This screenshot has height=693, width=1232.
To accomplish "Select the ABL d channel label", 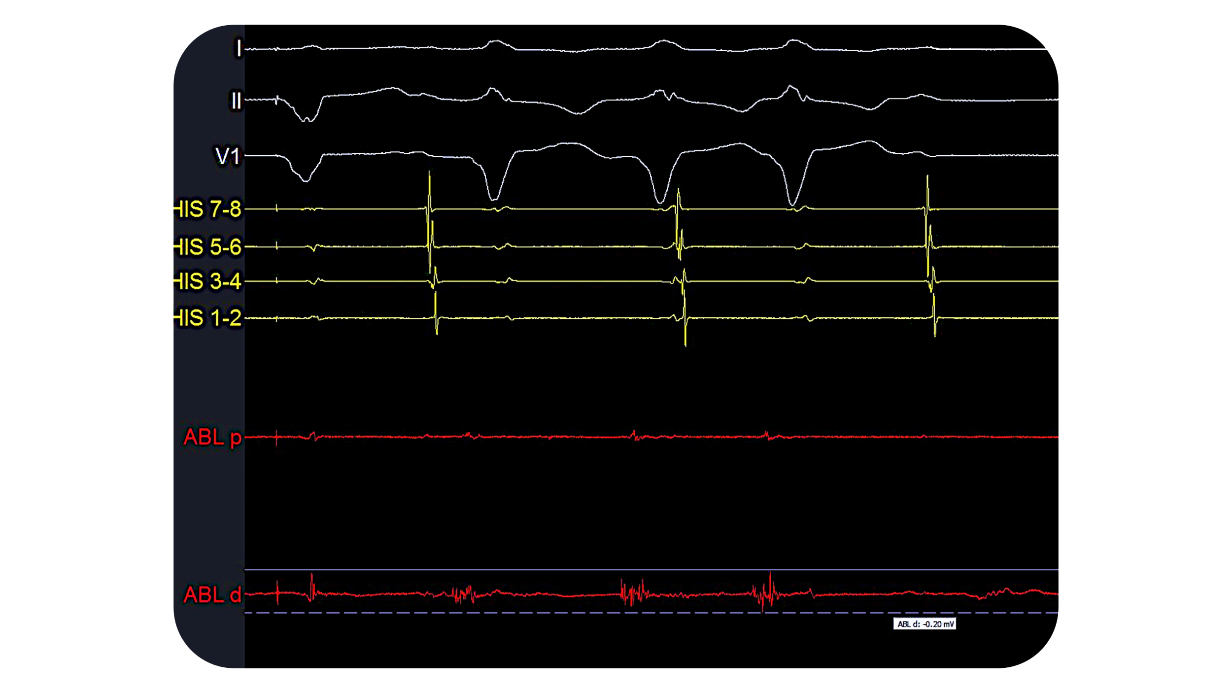I will point(212,595).
